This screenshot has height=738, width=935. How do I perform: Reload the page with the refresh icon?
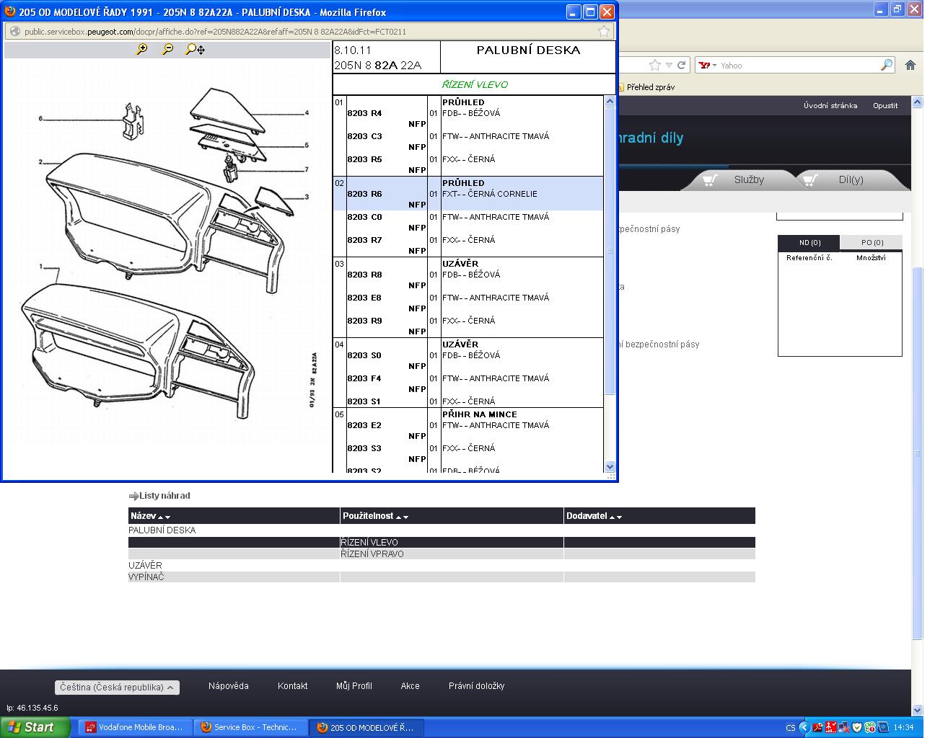click(680, 65)
